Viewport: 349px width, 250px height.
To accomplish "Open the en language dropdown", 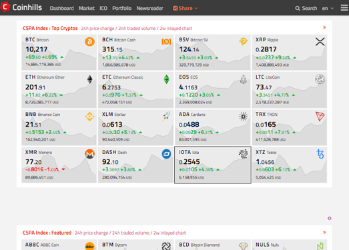I will coord(328,9).
